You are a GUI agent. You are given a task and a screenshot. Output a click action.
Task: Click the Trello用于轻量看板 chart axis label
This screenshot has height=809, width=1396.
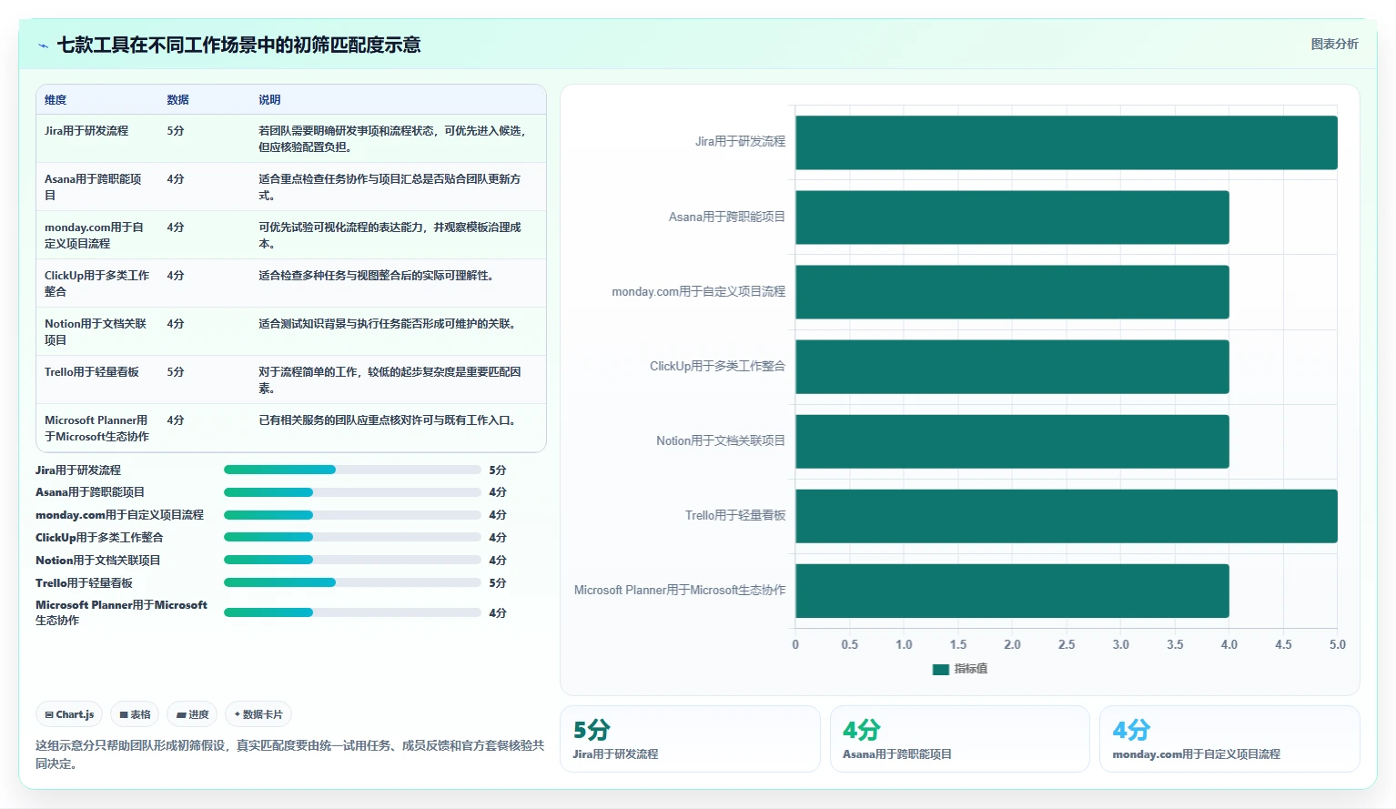pos(735,516)
